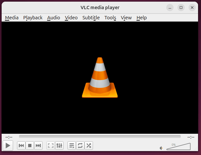Maximize the VLC window

coord(181,8)
